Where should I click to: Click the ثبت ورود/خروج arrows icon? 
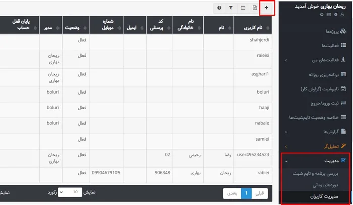pyautogui.click(x=343, y=103)
